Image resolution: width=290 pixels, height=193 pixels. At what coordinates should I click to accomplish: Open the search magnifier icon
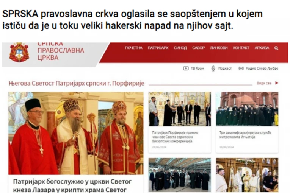[x=276, y=48]
